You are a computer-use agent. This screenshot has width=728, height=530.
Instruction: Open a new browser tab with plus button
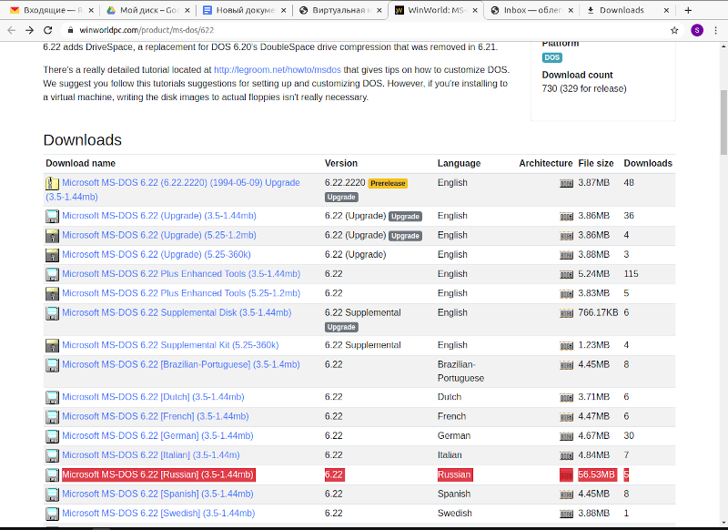pyautogui.click(x=688, y=10)
